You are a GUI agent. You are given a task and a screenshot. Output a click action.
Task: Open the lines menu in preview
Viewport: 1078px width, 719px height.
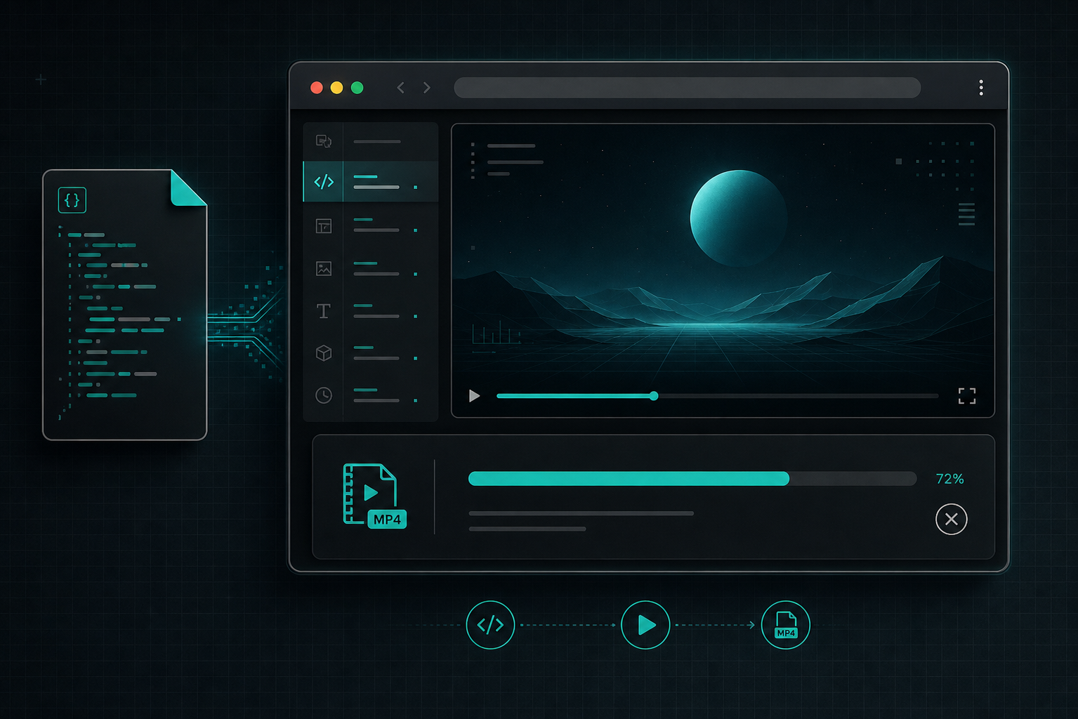[967, 214]
